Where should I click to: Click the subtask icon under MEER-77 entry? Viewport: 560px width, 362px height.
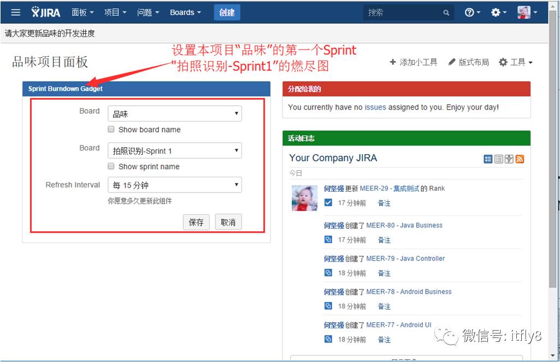pyautogui.click(x=328, y=339)
